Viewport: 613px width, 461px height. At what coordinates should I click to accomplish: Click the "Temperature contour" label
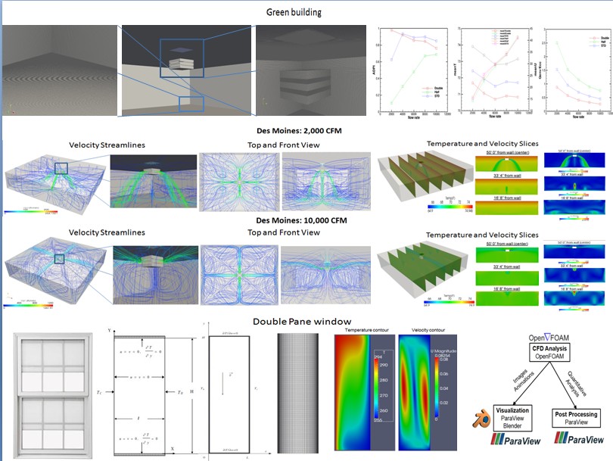click(x=367, y=330)
